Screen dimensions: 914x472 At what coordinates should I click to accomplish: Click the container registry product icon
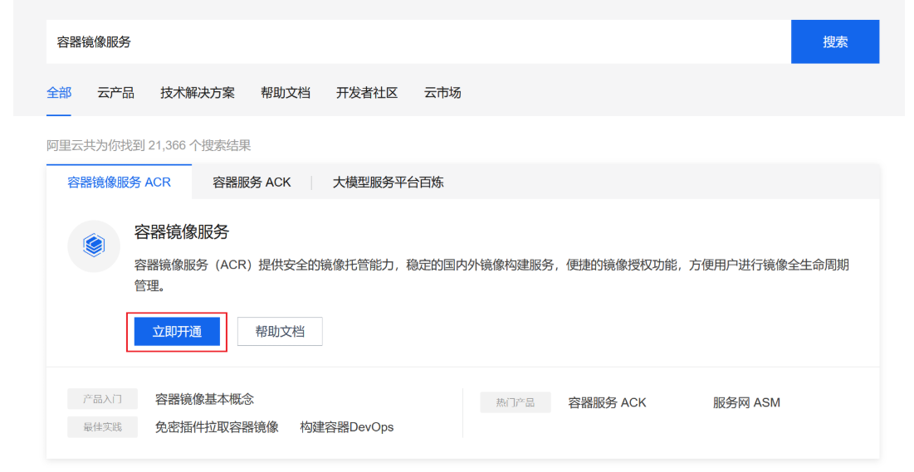(94, 246)
